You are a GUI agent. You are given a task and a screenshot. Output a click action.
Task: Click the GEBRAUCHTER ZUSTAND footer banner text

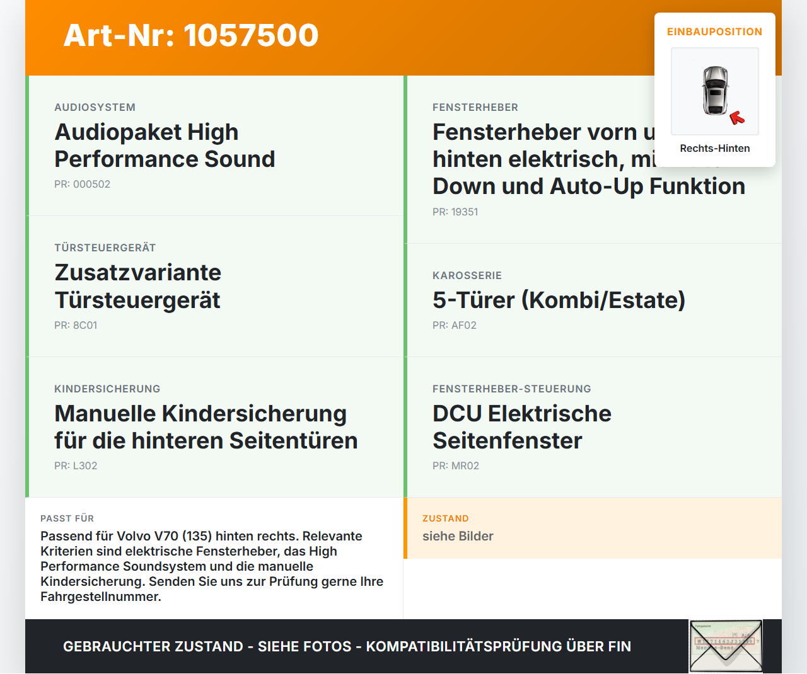pyautogui.click(x=347, y=646)
